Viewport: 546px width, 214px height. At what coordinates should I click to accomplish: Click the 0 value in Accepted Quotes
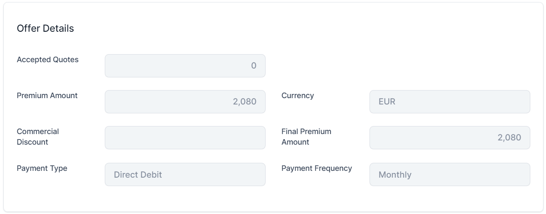tap(254, 66)
